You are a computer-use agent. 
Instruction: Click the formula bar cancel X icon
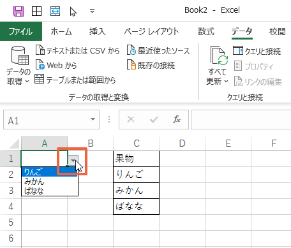pyautogui.click(x=131, y=119)
